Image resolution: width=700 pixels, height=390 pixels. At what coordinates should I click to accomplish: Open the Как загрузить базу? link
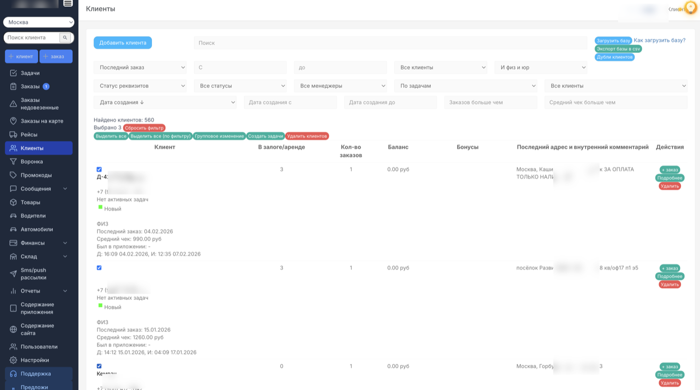[659, 40]
